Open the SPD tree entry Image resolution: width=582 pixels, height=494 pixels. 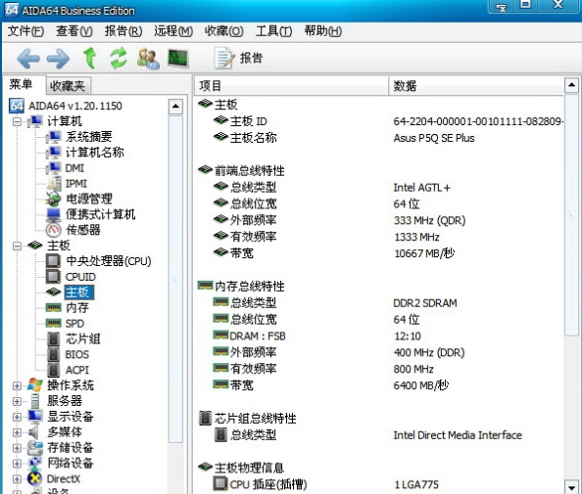(x=74, y=324)
